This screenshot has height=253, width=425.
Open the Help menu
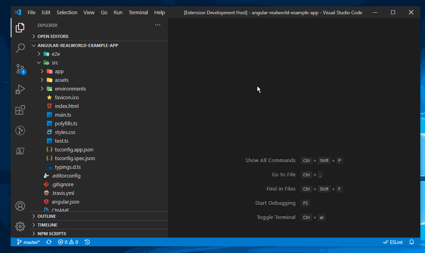point(159,13)
